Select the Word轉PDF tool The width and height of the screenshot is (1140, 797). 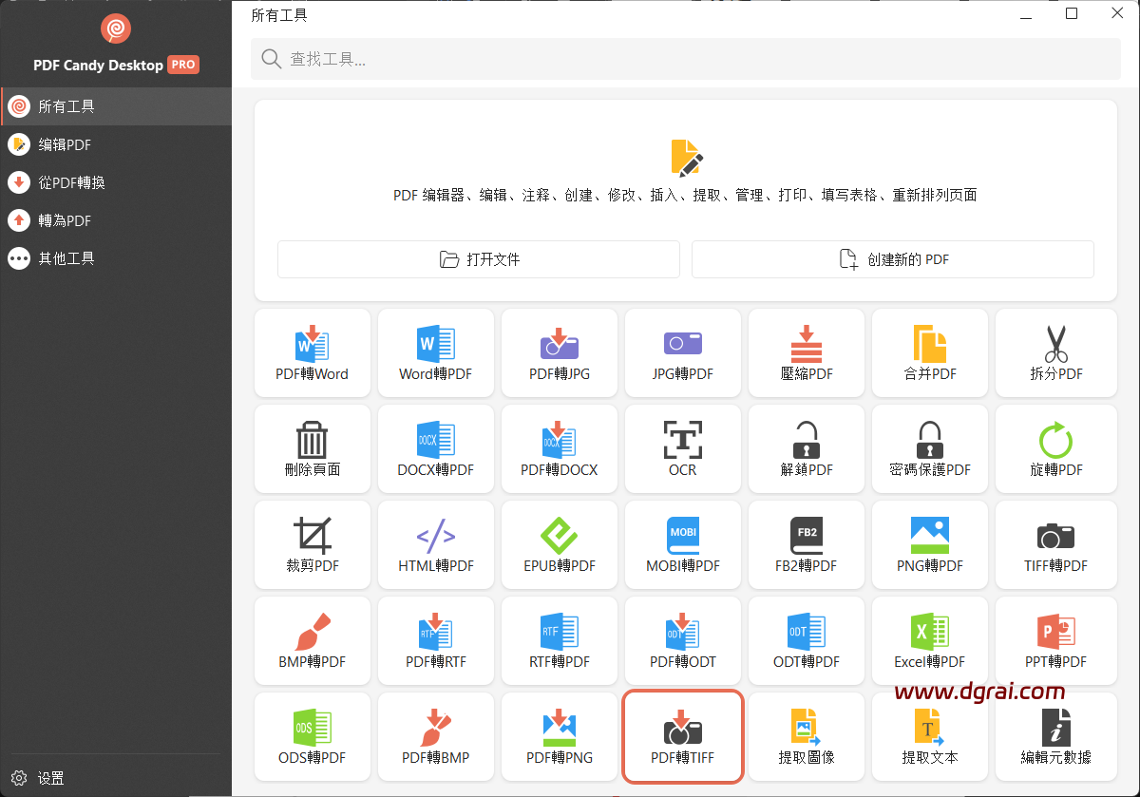435,352
